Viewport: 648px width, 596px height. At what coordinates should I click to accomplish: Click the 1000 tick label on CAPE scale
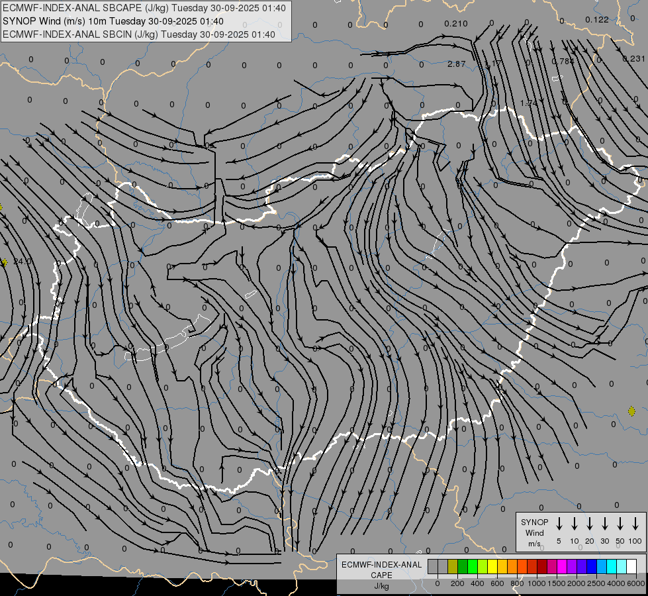coord(537,583)
